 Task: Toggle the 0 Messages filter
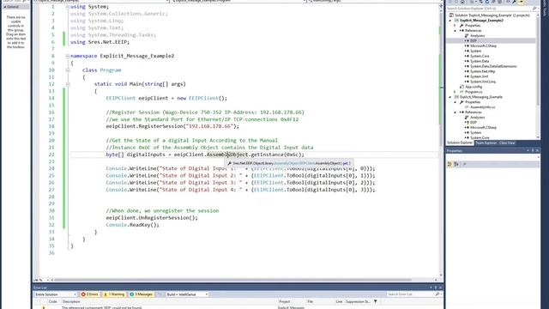141,294
